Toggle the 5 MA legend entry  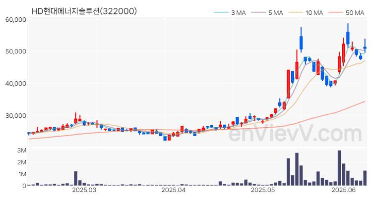(267, 12)
